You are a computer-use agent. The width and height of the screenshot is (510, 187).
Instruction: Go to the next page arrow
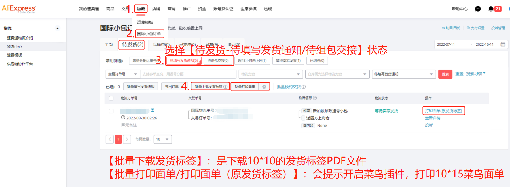(x=127, y=139)
